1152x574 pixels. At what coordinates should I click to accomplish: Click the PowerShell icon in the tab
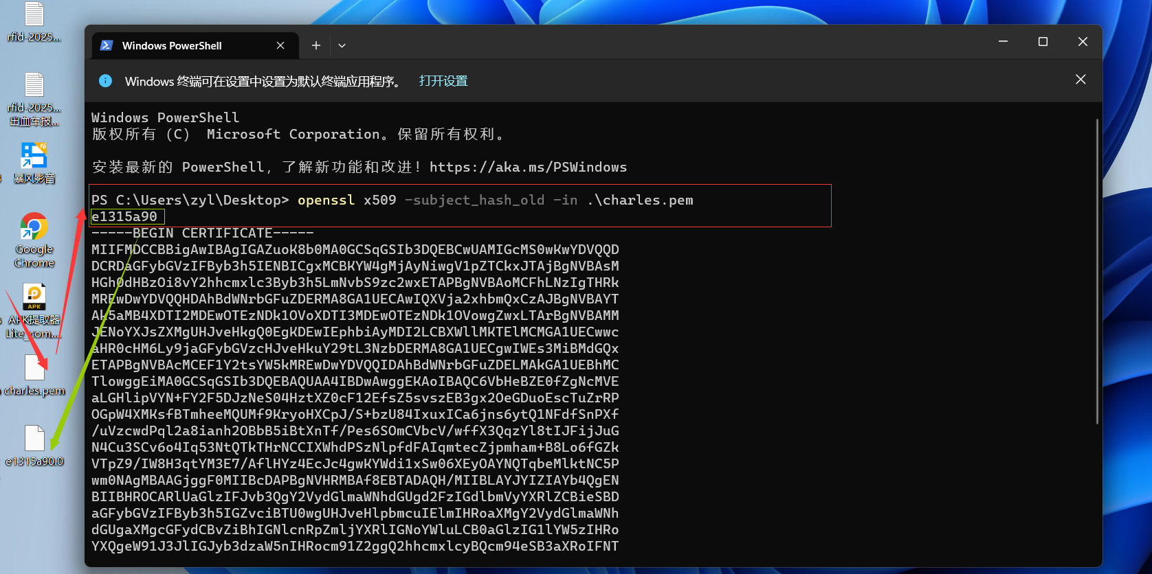tap(107, 45)
